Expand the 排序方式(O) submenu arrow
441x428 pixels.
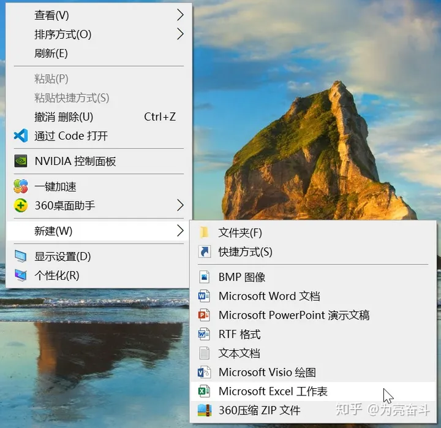pos(180,34)
